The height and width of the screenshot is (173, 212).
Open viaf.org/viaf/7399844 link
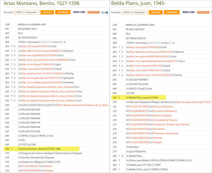tap(35, 46)
